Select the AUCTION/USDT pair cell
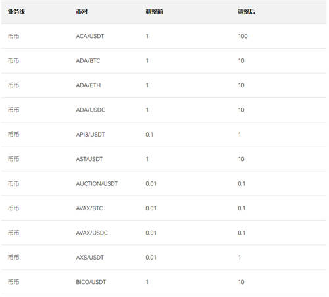Viewport: 329px width, 297px height. (97, 183)
